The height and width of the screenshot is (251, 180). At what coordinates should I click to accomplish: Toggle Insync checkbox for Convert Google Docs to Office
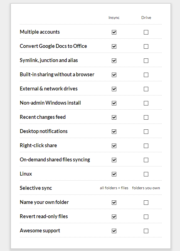[114, 46]
